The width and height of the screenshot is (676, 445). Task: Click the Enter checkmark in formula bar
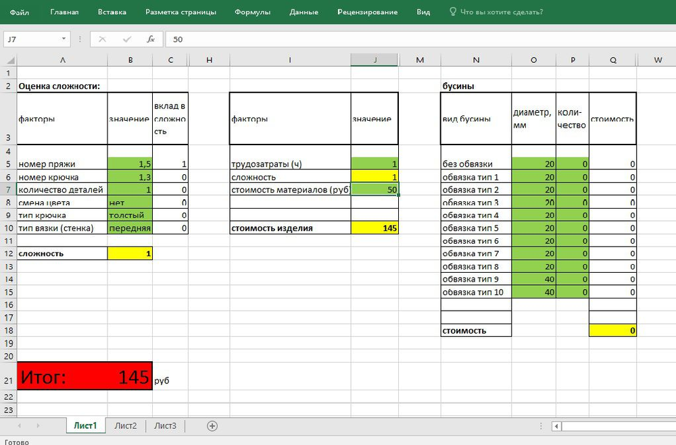pos(126,39)
